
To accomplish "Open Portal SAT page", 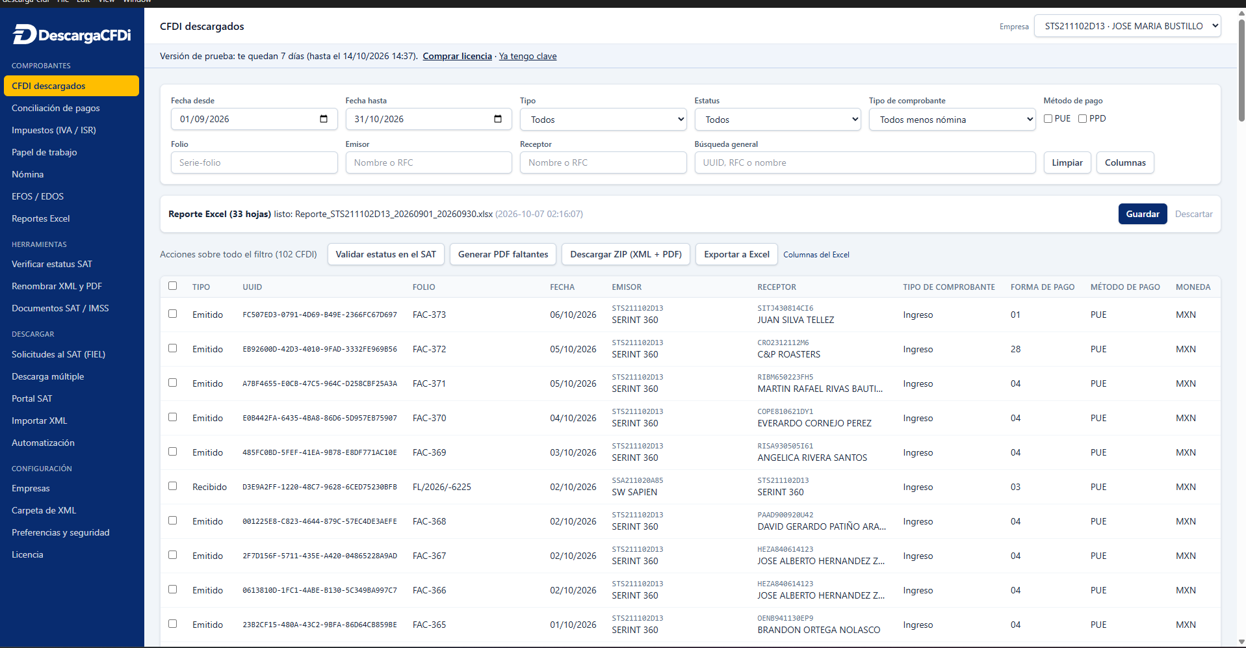I will (x=71, y=398).
